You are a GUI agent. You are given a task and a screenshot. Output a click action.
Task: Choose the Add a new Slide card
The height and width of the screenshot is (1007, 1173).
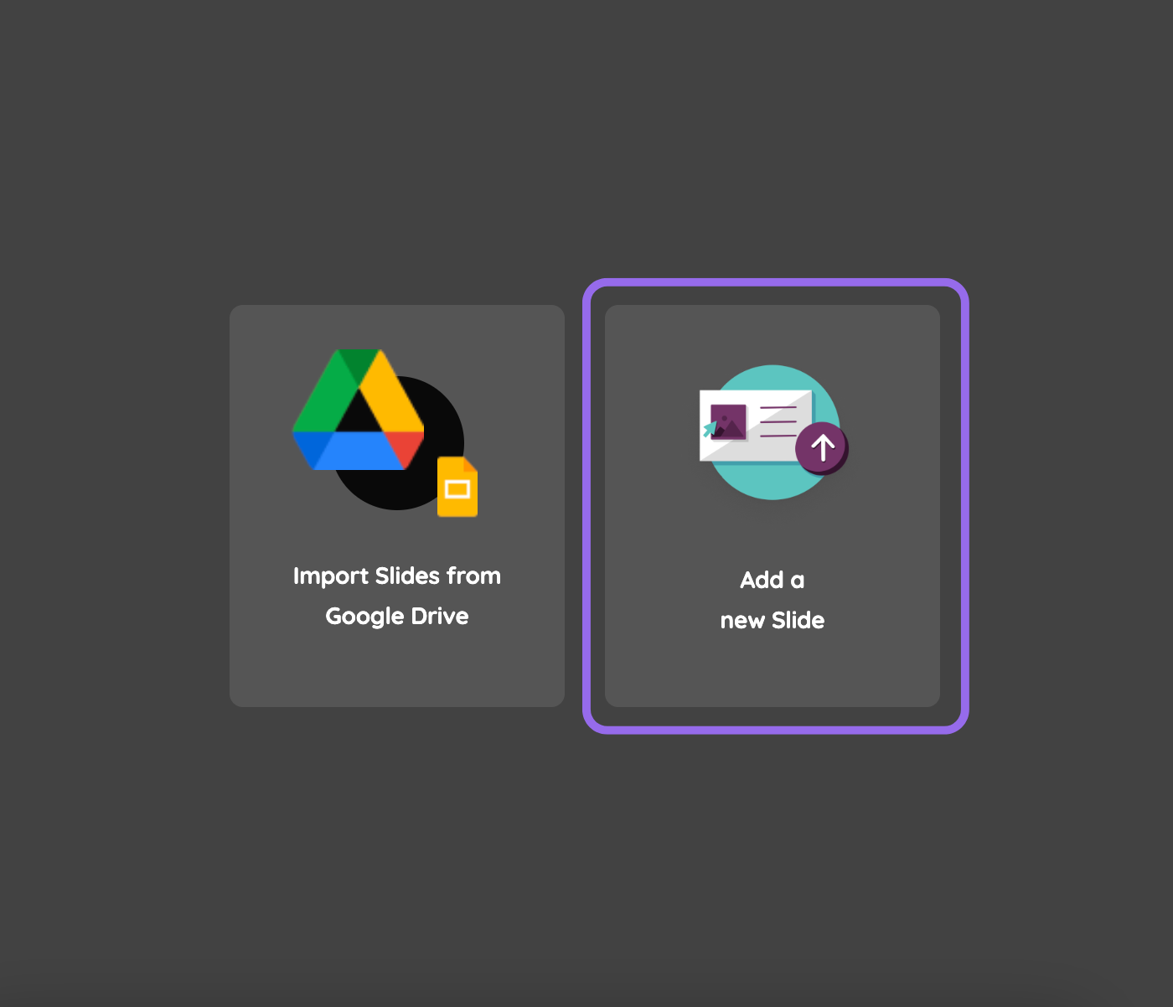tap(773, 506)
